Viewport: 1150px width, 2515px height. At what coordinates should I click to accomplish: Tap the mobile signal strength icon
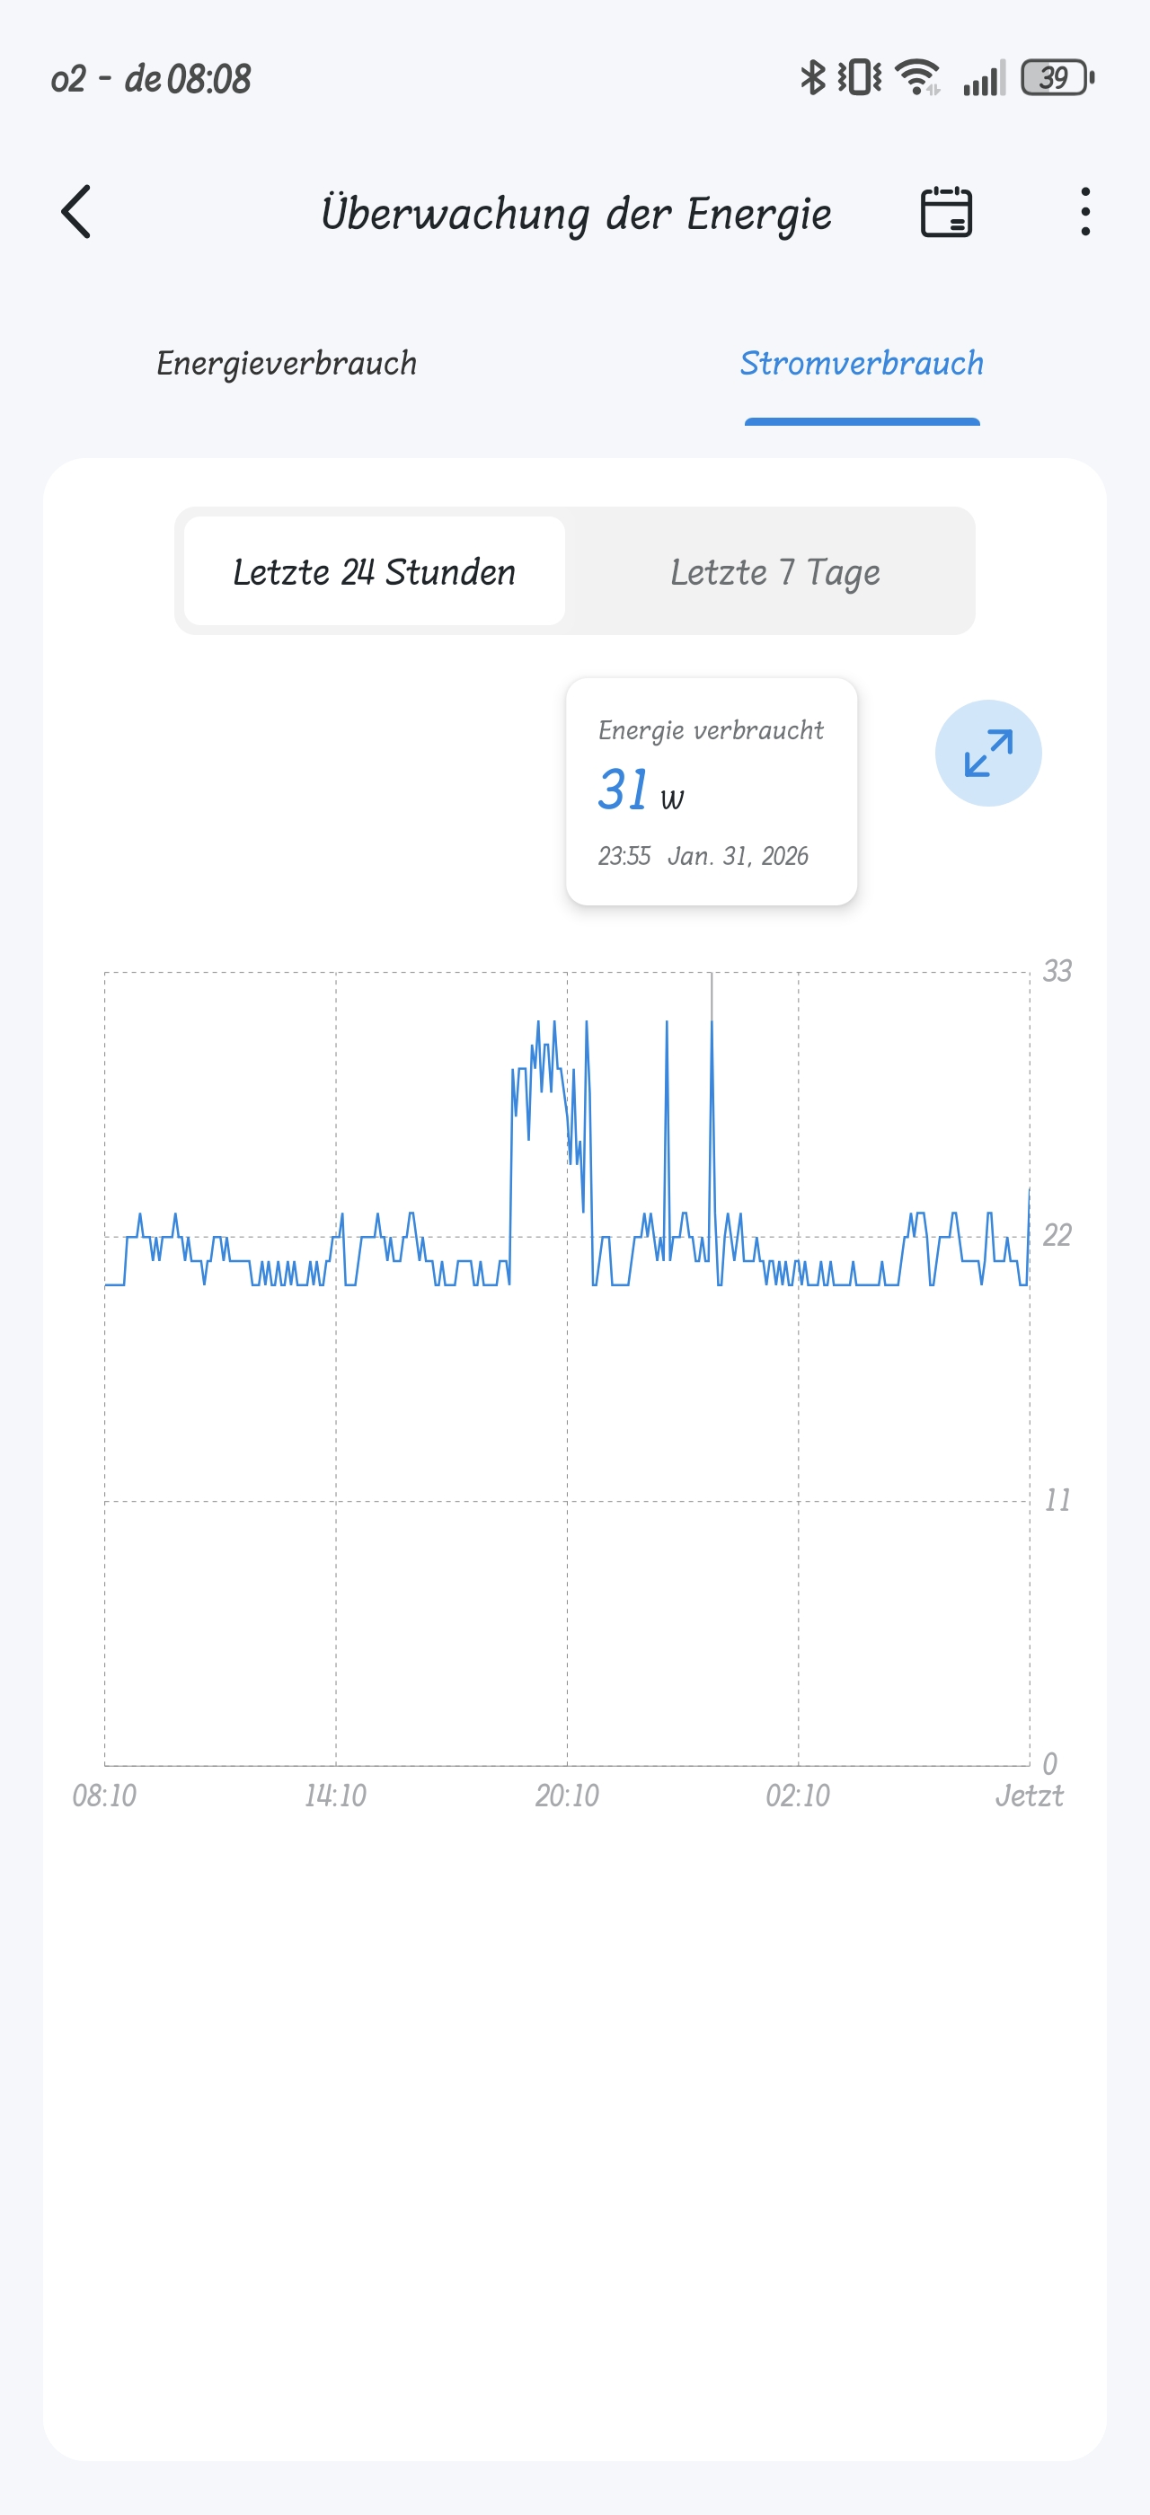(983, 79)
